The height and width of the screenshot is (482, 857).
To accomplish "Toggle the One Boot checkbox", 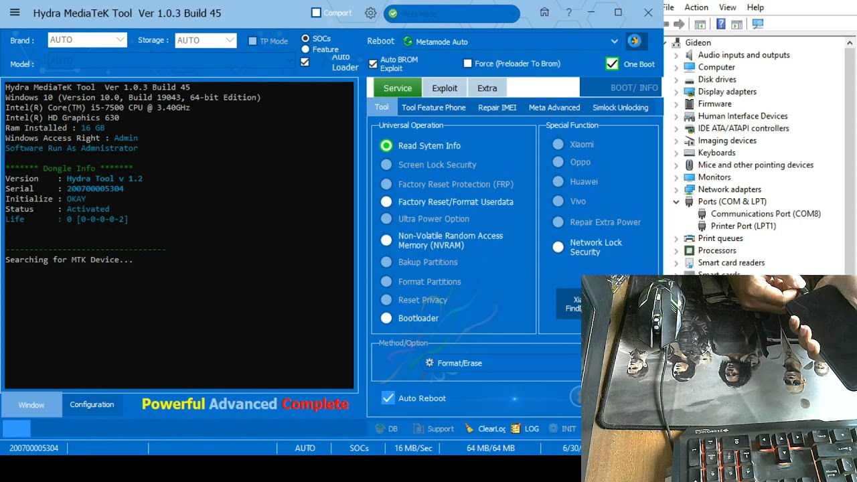I will tap(612, 64).
